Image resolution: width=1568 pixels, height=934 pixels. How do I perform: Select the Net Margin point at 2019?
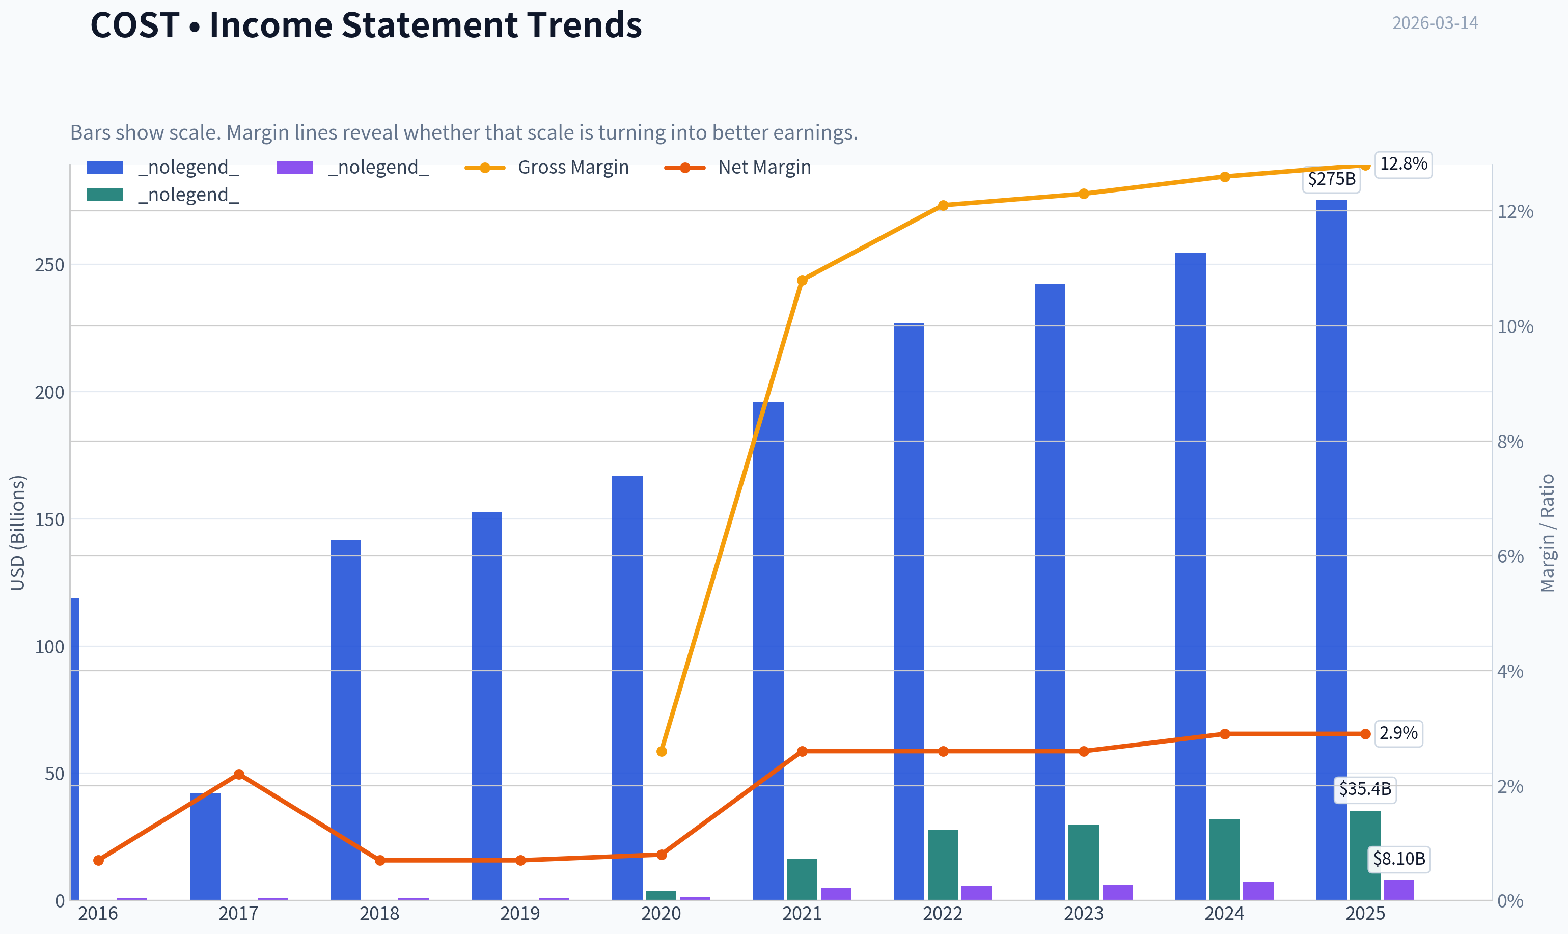[521, 860]
